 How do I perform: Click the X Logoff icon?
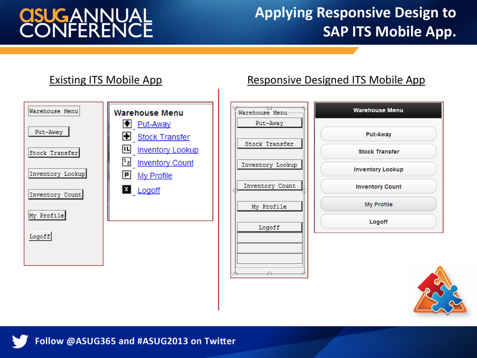127,189
